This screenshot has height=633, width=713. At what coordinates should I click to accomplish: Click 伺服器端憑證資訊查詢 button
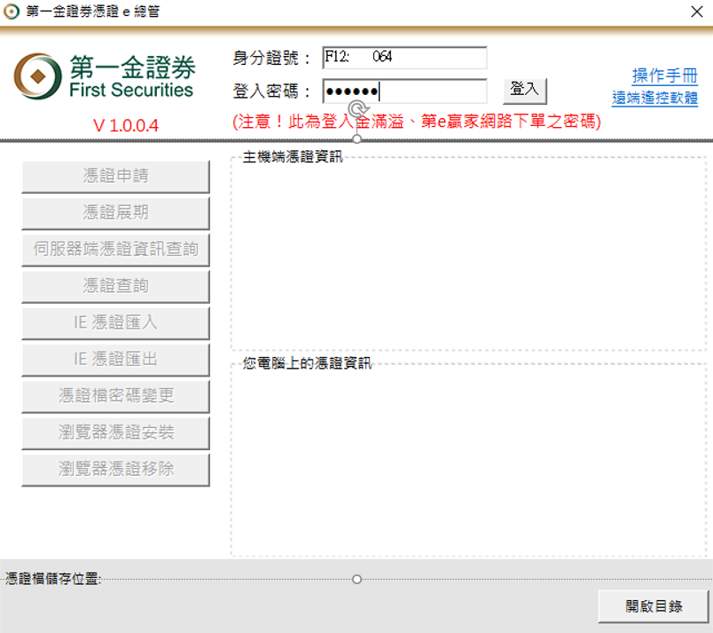tap(115, 249)
